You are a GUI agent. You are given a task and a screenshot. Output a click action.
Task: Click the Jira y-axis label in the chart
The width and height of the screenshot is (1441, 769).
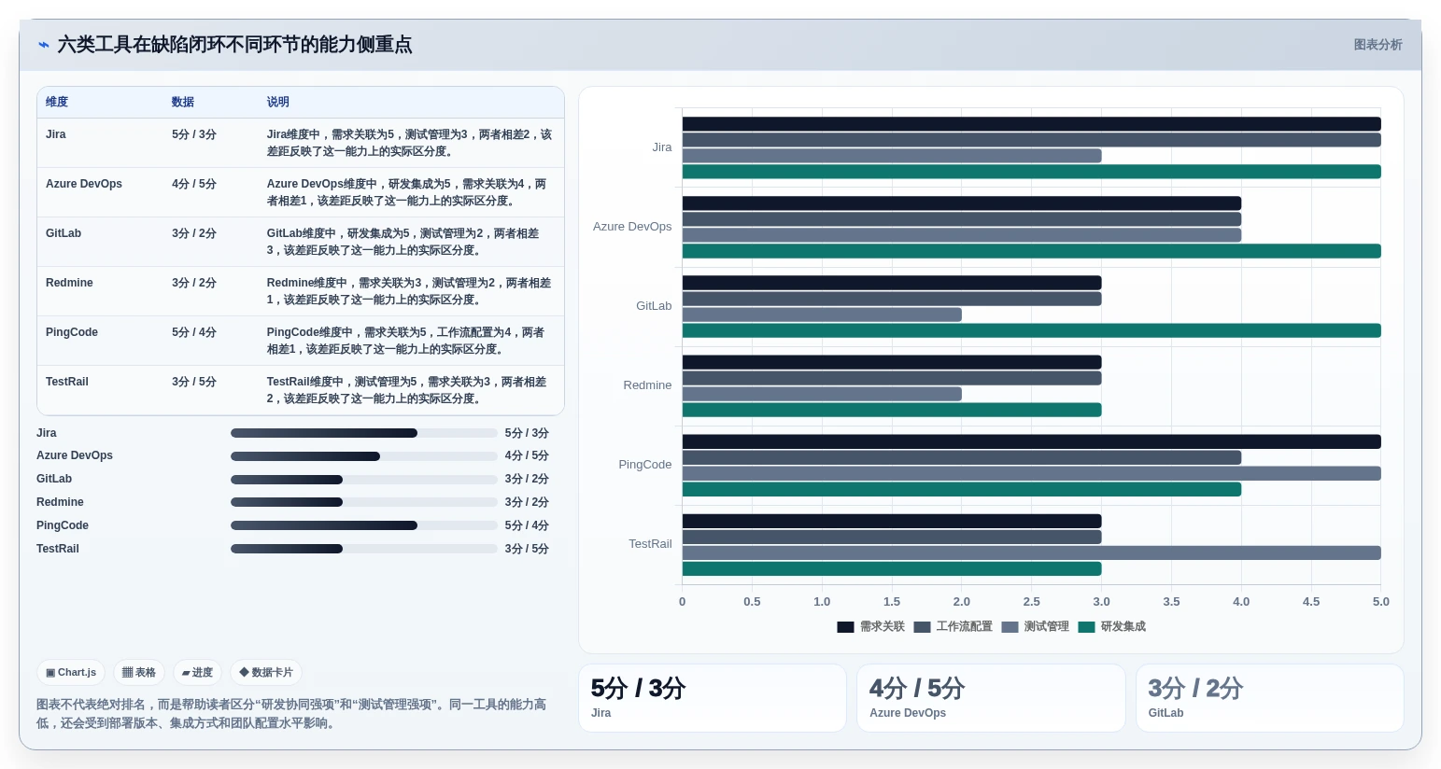pos(662,147)
